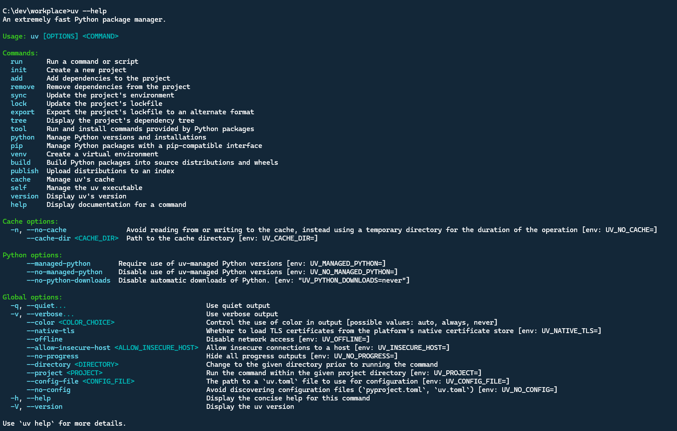Click the 'Use uv help' hint line

click(x=64, y=423)
